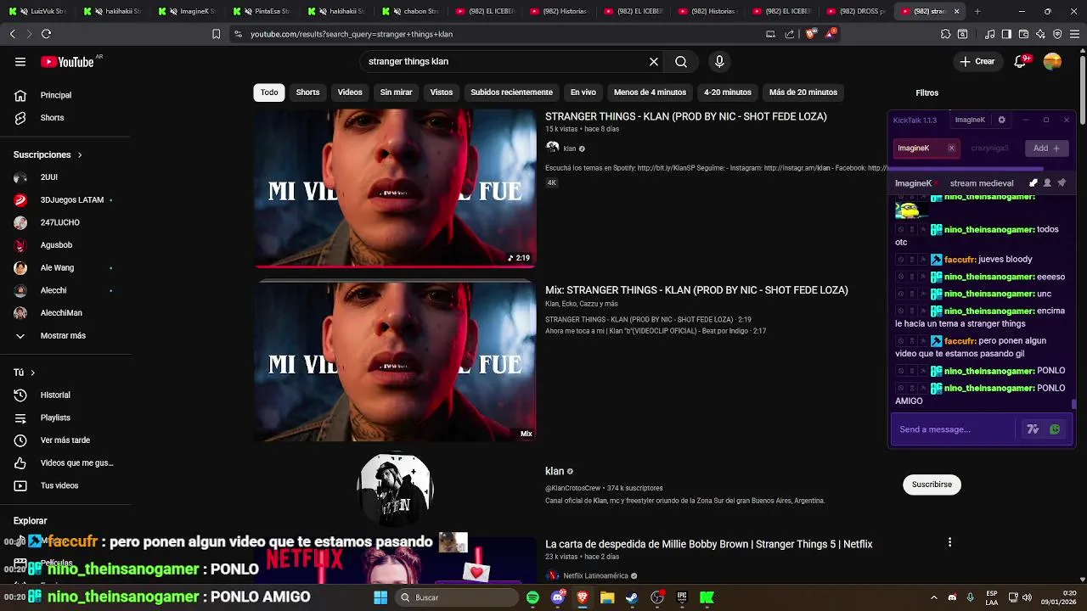The height and width of the screenshot is (611, 1087).
Task: Open the browser extensions puzzle icon
Action: (x=945, y=34)
